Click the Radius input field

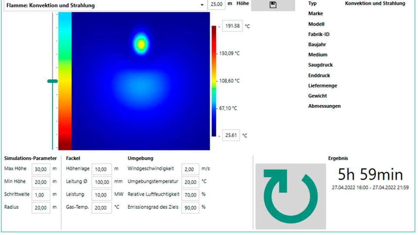(x=41, y=208)
